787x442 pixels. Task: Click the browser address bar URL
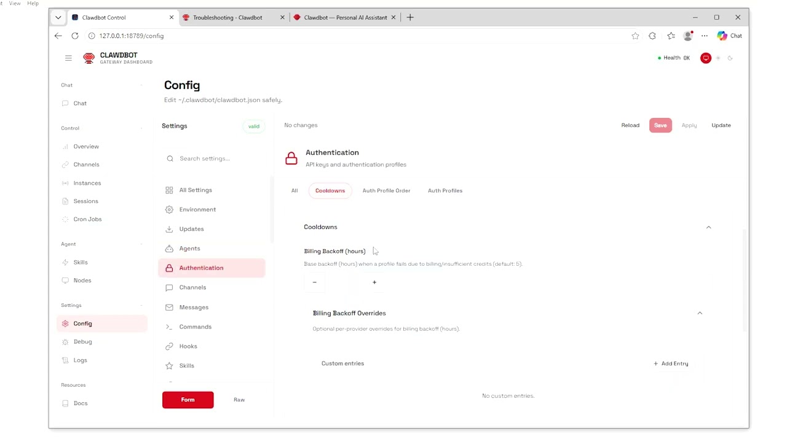(x=132, y=36)
